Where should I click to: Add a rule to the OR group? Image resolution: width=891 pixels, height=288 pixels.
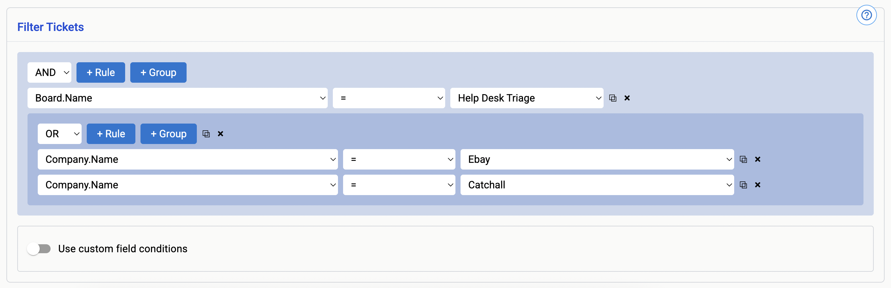tap(111, 134)
